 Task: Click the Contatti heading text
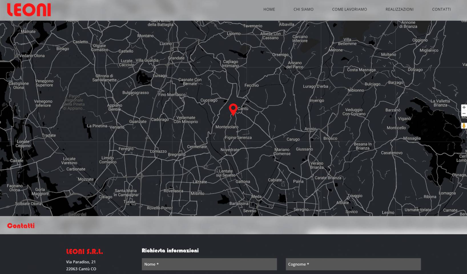[x=21, y=226]
